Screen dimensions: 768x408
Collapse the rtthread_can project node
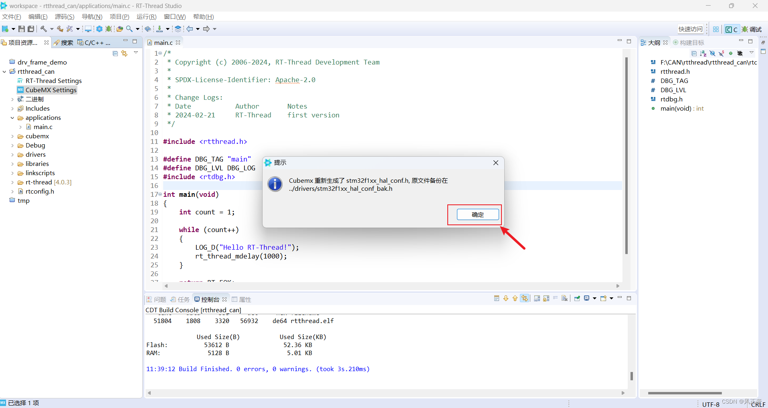pos(4,72)
